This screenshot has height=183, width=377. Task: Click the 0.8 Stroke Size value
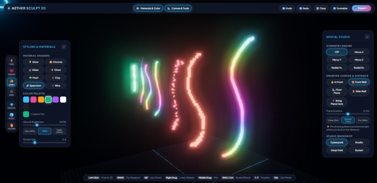coord(64,140)
